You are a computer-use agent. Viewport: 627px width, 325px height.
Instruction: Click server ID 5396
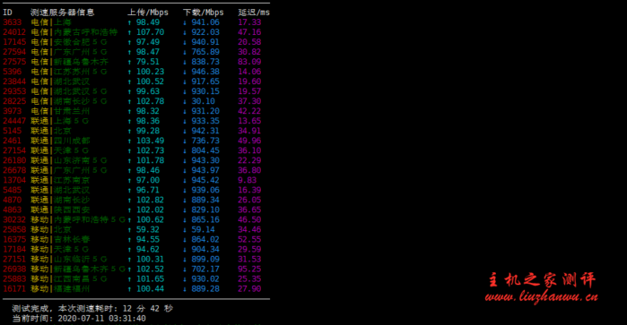[12, 72]
